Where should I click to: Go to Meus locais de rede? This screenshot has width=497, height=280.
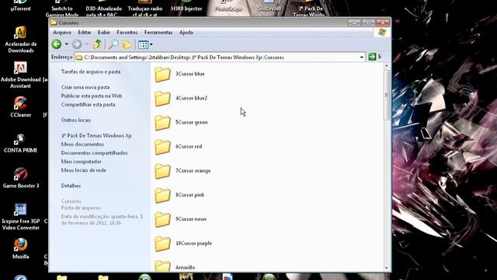point(83,170)
